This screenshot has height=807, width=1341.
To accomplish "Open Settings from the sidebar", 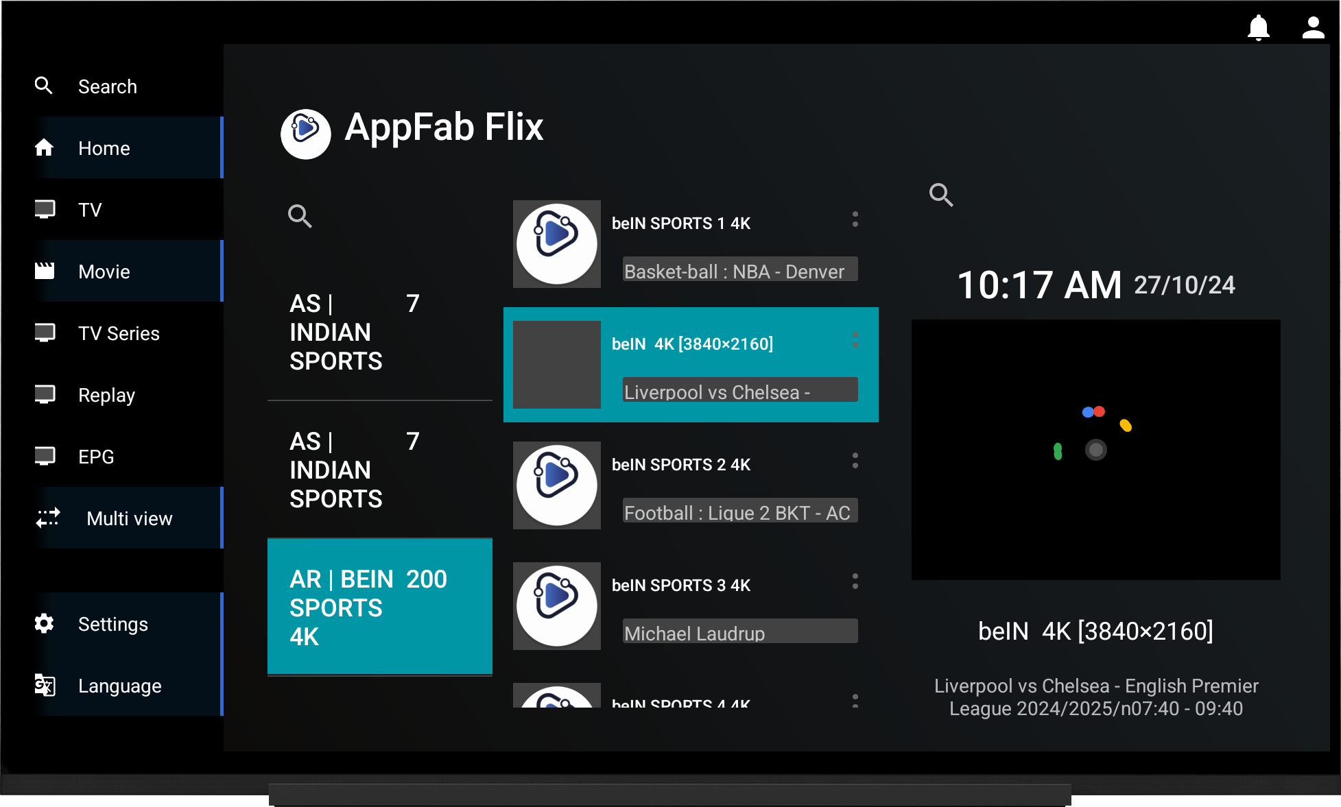I will tap(129, 623).
